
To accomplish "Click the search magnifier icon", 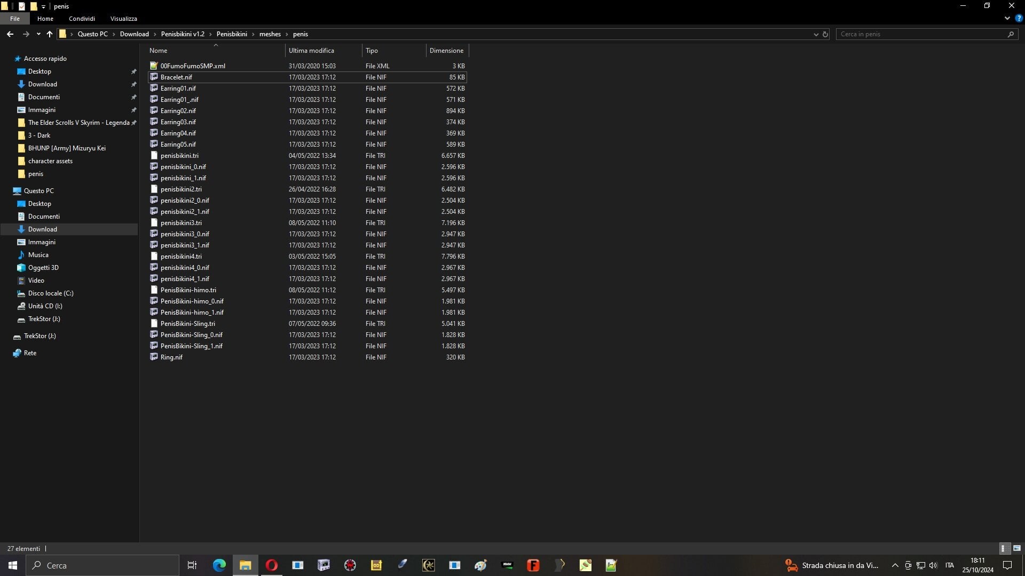I will pyautogui.click(x=1010, y=34).
